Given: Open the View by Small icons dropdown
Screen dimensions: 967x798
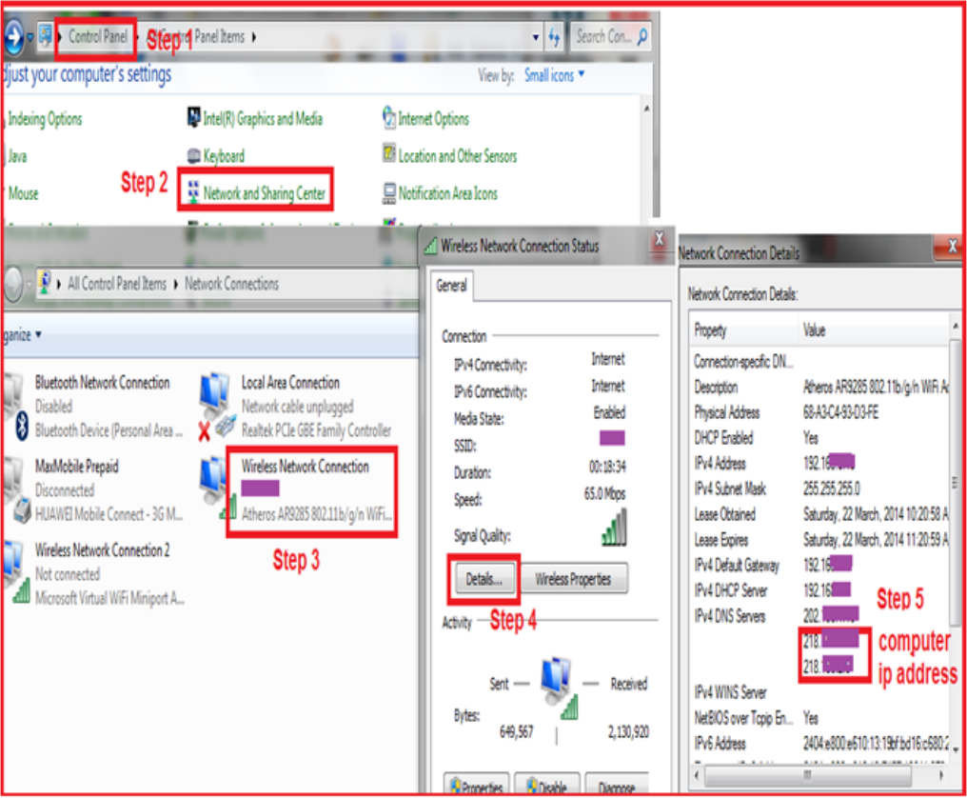Looking at the screenshot, I should 555,75.
